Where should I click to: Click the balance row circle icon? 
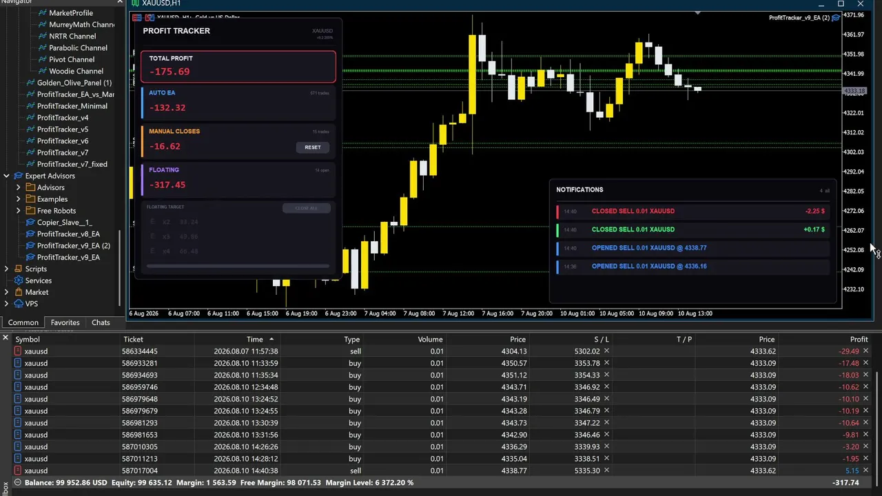(18, 483)
